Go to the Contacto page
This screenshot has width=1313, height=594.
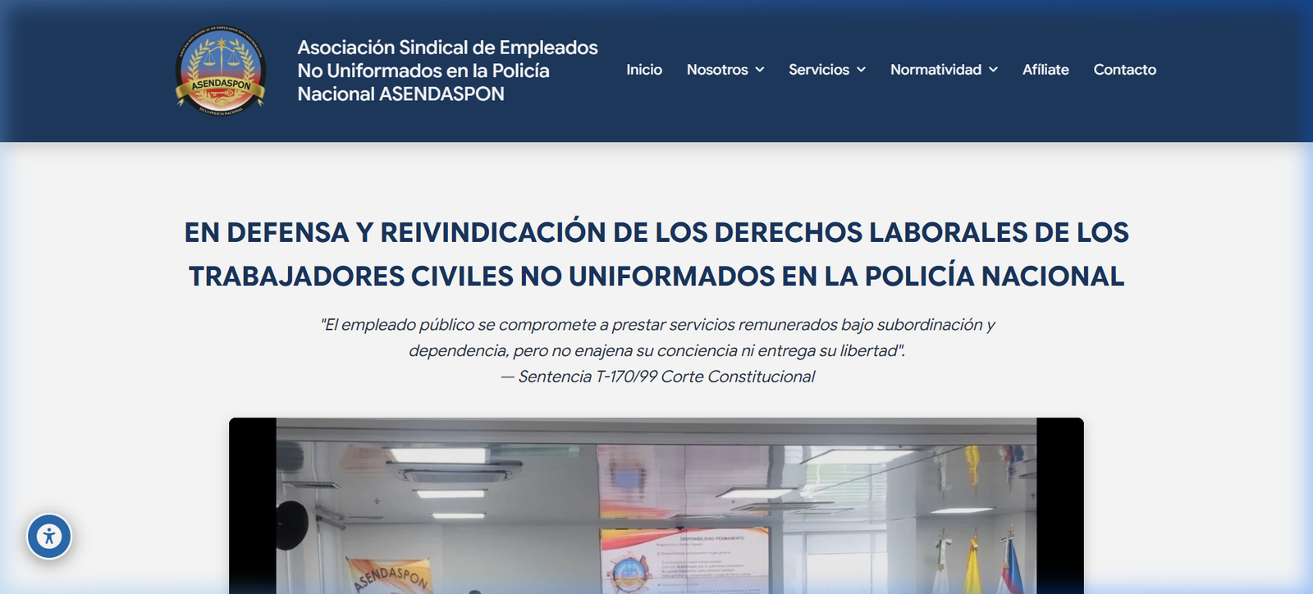1124,70
